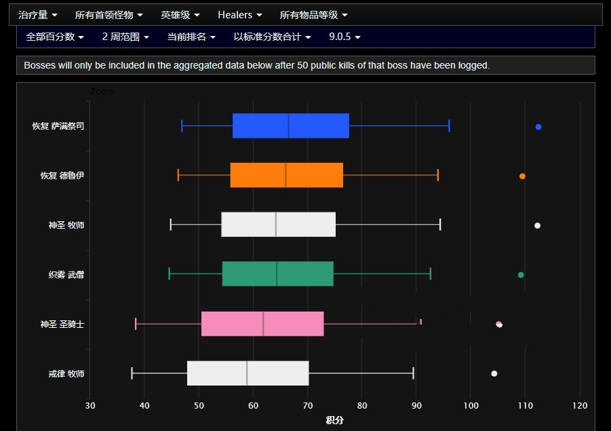Open the Healers role dropdown
This screenshot has height=431, width=611.
tap(239, 15)
